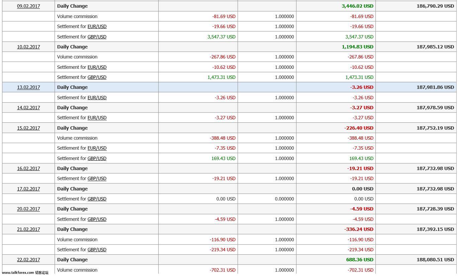Click Volume commission label in the -81.69 USD row
This screenshot has height=276, width=459.
click(x=77, y=16)
